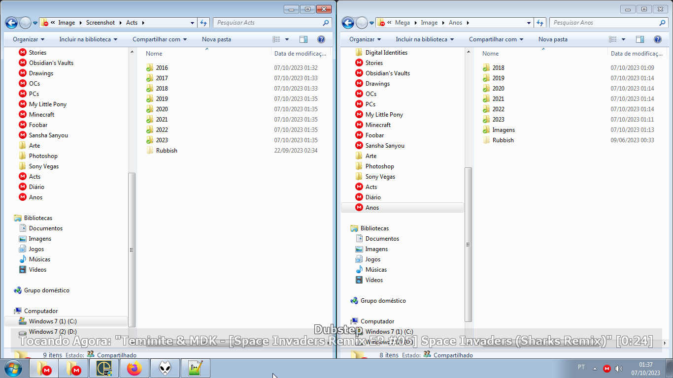Open the volume speaker icon in tray
The width and height of the screenshot is (673, 378).
[x=619, y=368]
